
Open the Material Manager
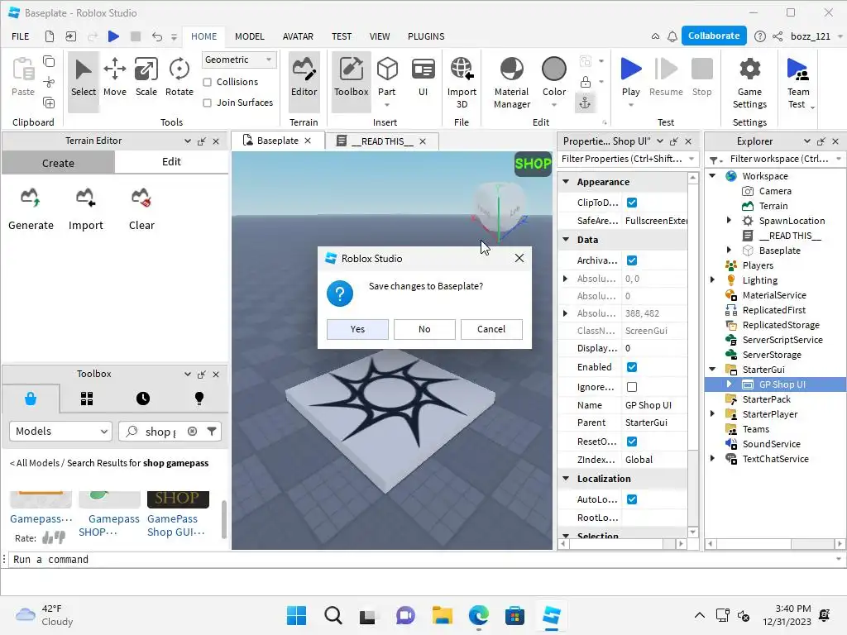[511, 83]
